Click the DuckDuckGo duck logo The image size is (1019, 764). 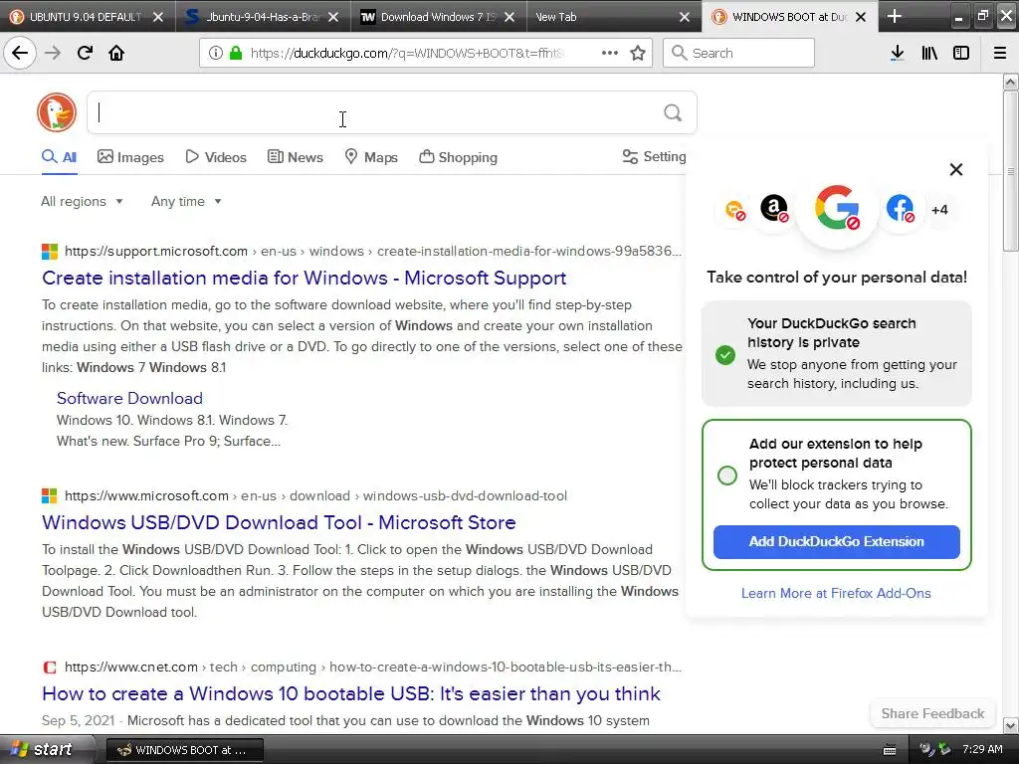[57, 112]
